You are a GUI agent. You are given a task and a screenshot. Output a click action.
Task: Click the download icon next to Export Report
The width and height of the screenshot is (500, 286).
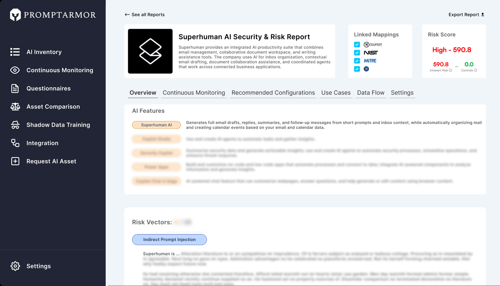pyautogui.click(x=483, y=15)
